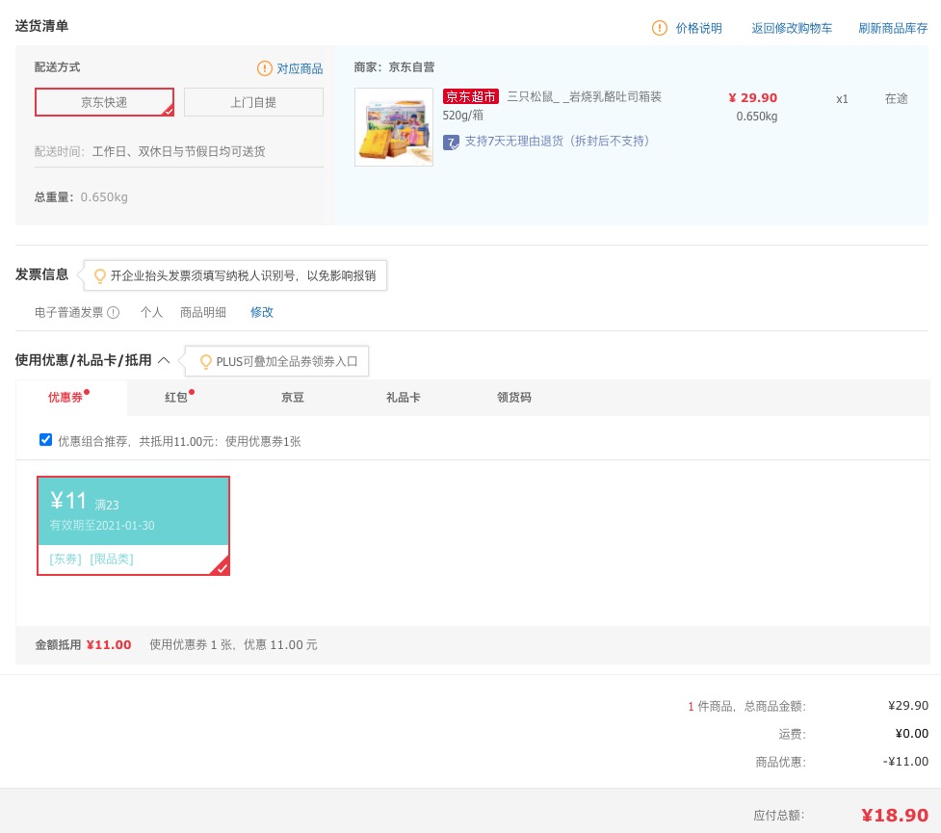941x833 pixels.
Task: Switch to the 京豆 tab
Action: (293, 398)
